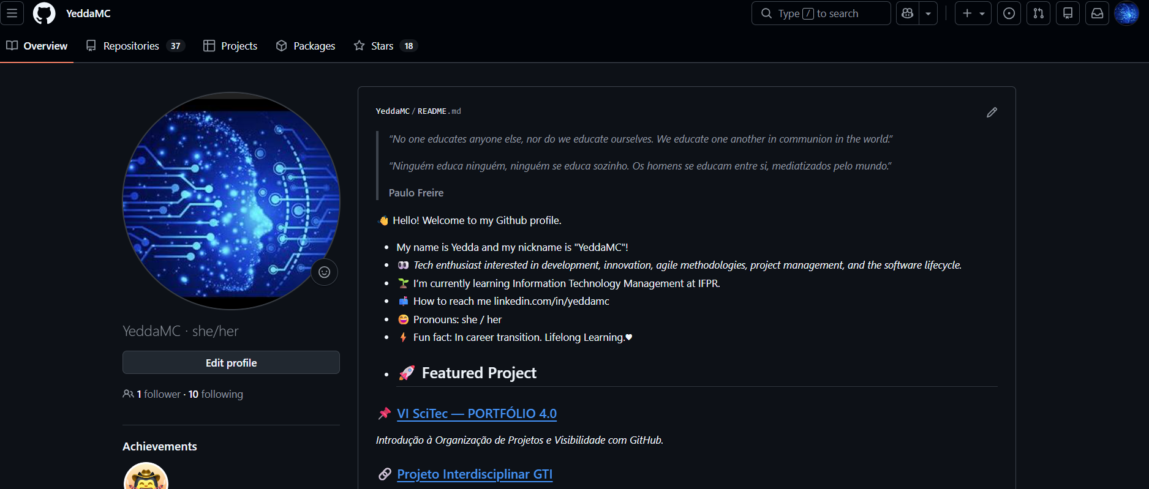Open the hamburger navigation menu

[12, 13]
